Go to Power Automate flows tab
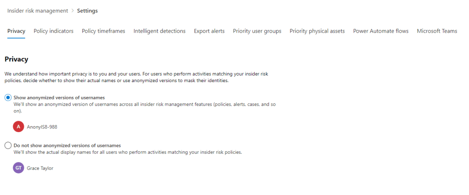Screen dimensions: 469x195 click(381, 31)
